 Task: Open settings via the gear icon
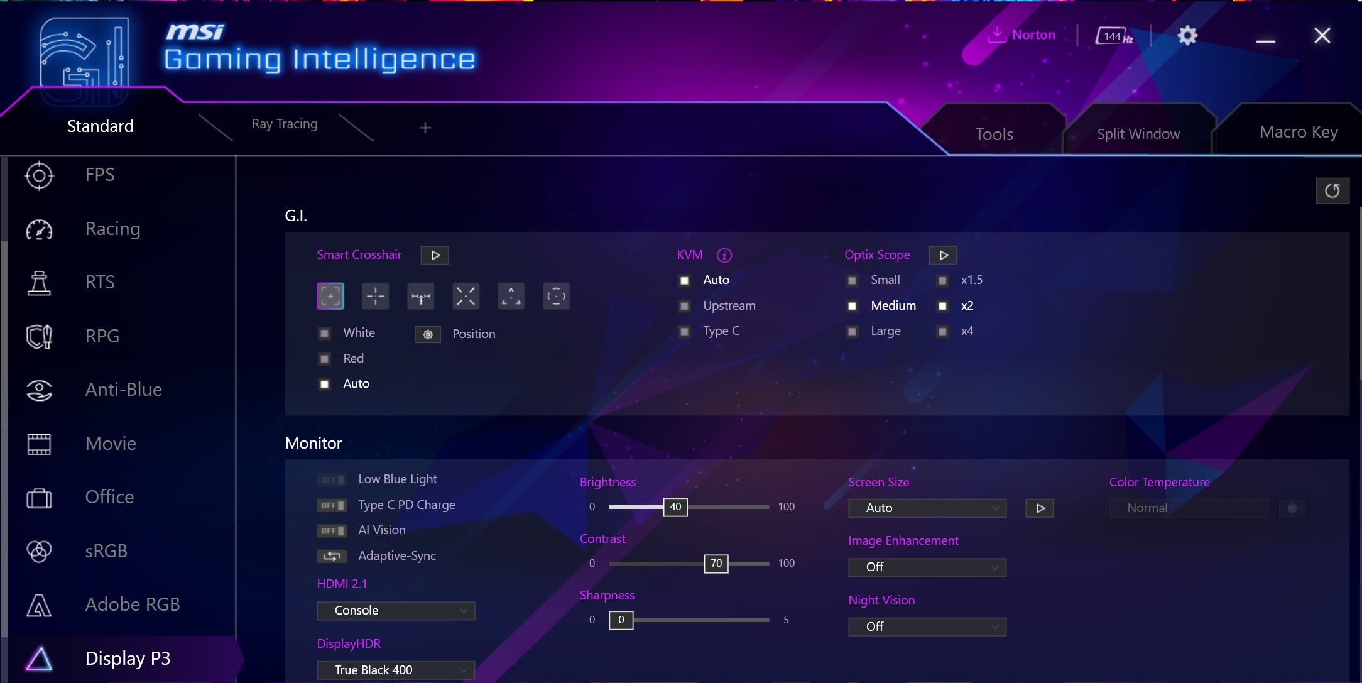coord(1187,35)
